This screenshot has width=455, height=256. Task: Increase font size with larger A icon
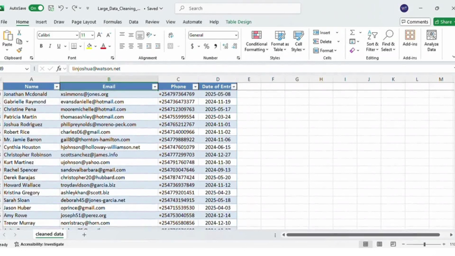100,35
